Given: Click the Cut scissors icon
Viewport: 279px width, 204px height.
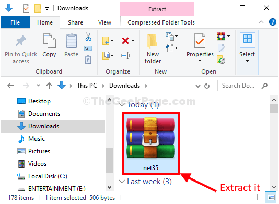Looking at the screenshot, I should (88, 37).
